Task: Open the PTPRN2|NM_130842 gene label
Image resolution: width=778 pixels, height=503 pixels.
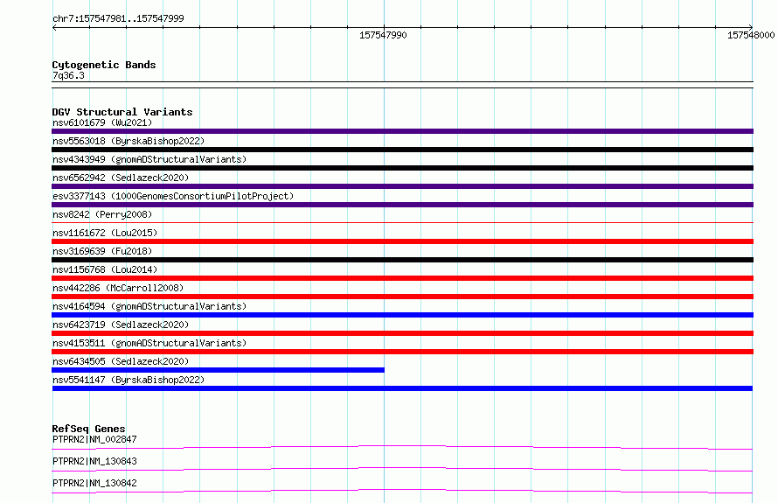Action: (x=94, y=483)
